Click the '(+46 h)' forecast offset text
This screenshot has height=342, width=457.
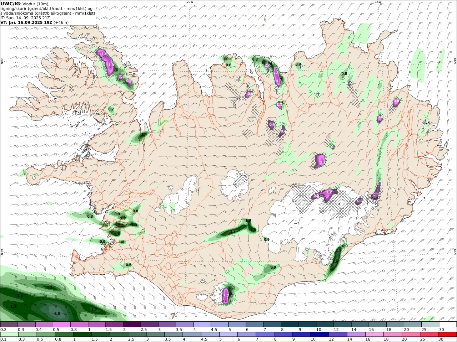[61, 22]
